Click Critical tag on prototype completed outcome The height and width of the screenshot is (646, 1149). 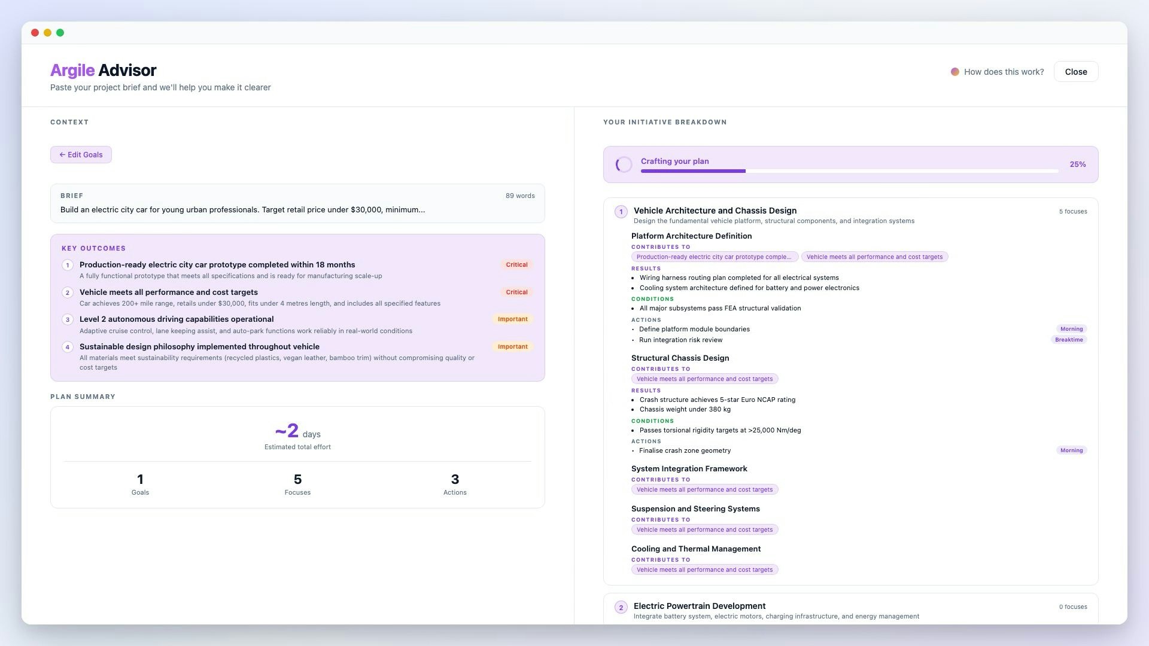(x=516, y=264)
